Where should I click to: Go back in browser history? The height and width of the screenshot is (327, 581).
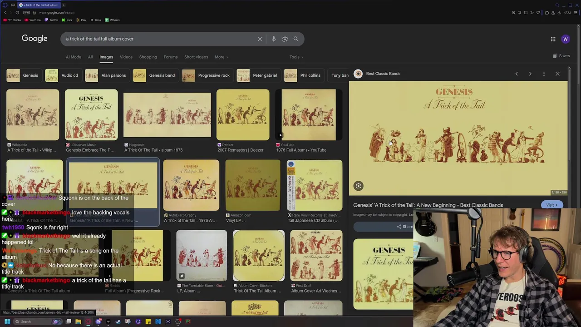[5, 12]
